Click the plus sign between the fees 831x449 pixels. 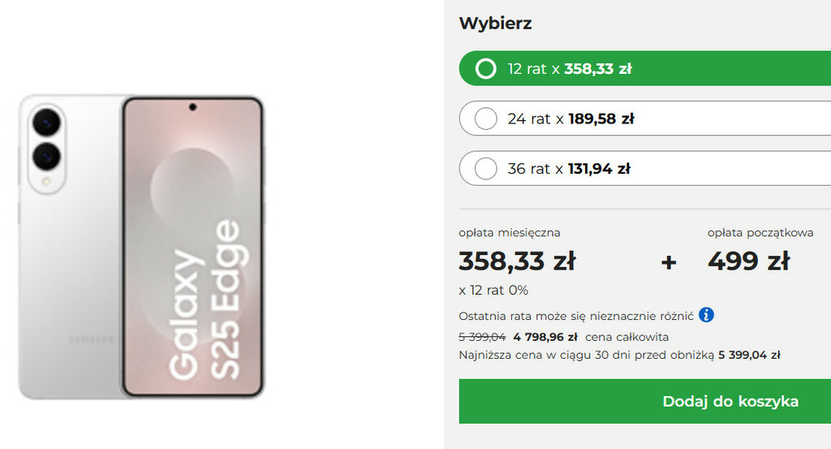(x=669, y=262)
